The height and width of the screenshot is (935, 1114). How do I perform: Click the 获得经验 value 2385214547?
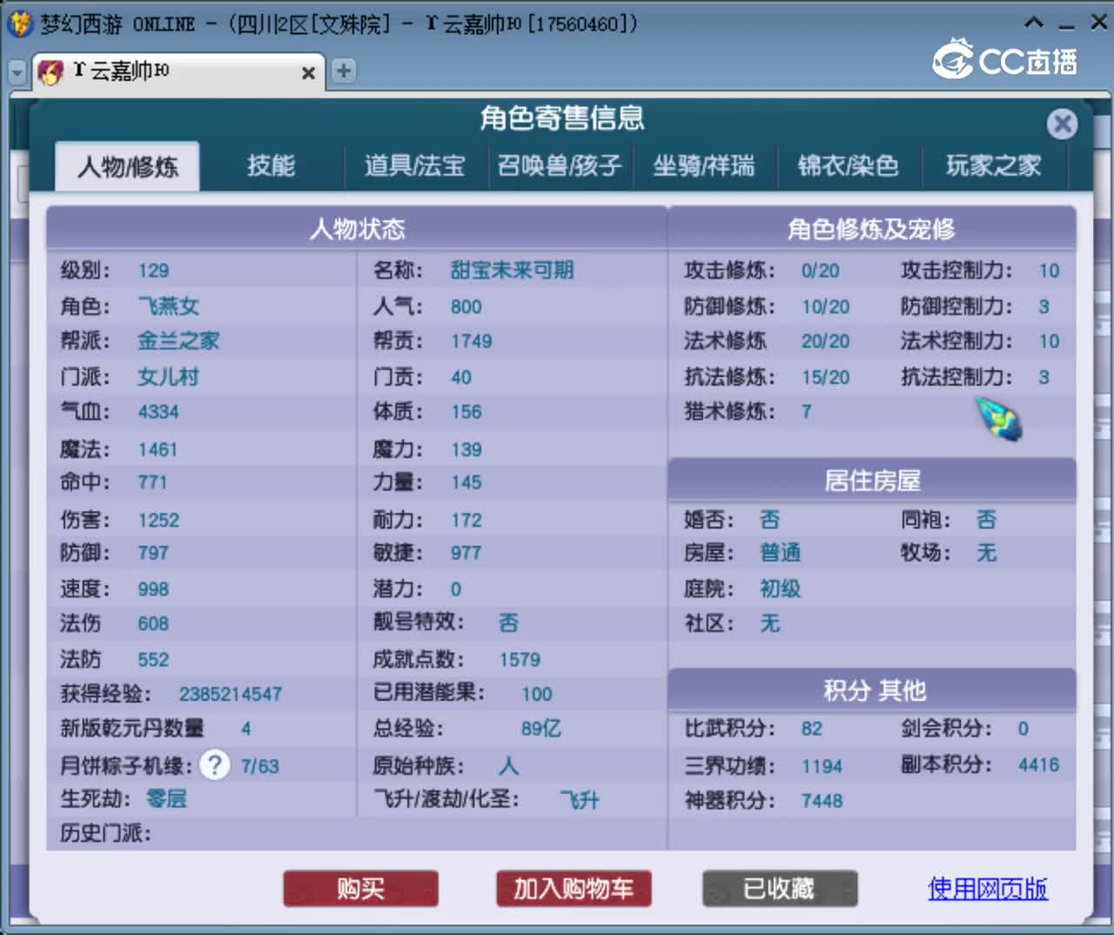(231, 694)
